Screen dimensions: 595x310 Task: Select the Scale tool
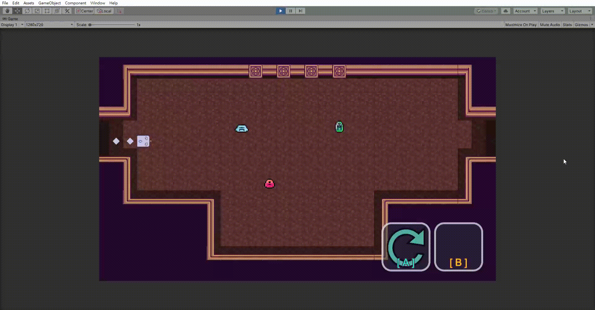click(37, 11)
